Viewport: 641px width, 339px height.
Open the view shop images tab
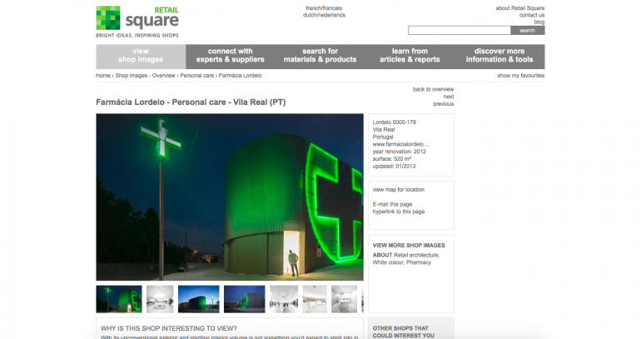tap(141, 57)
